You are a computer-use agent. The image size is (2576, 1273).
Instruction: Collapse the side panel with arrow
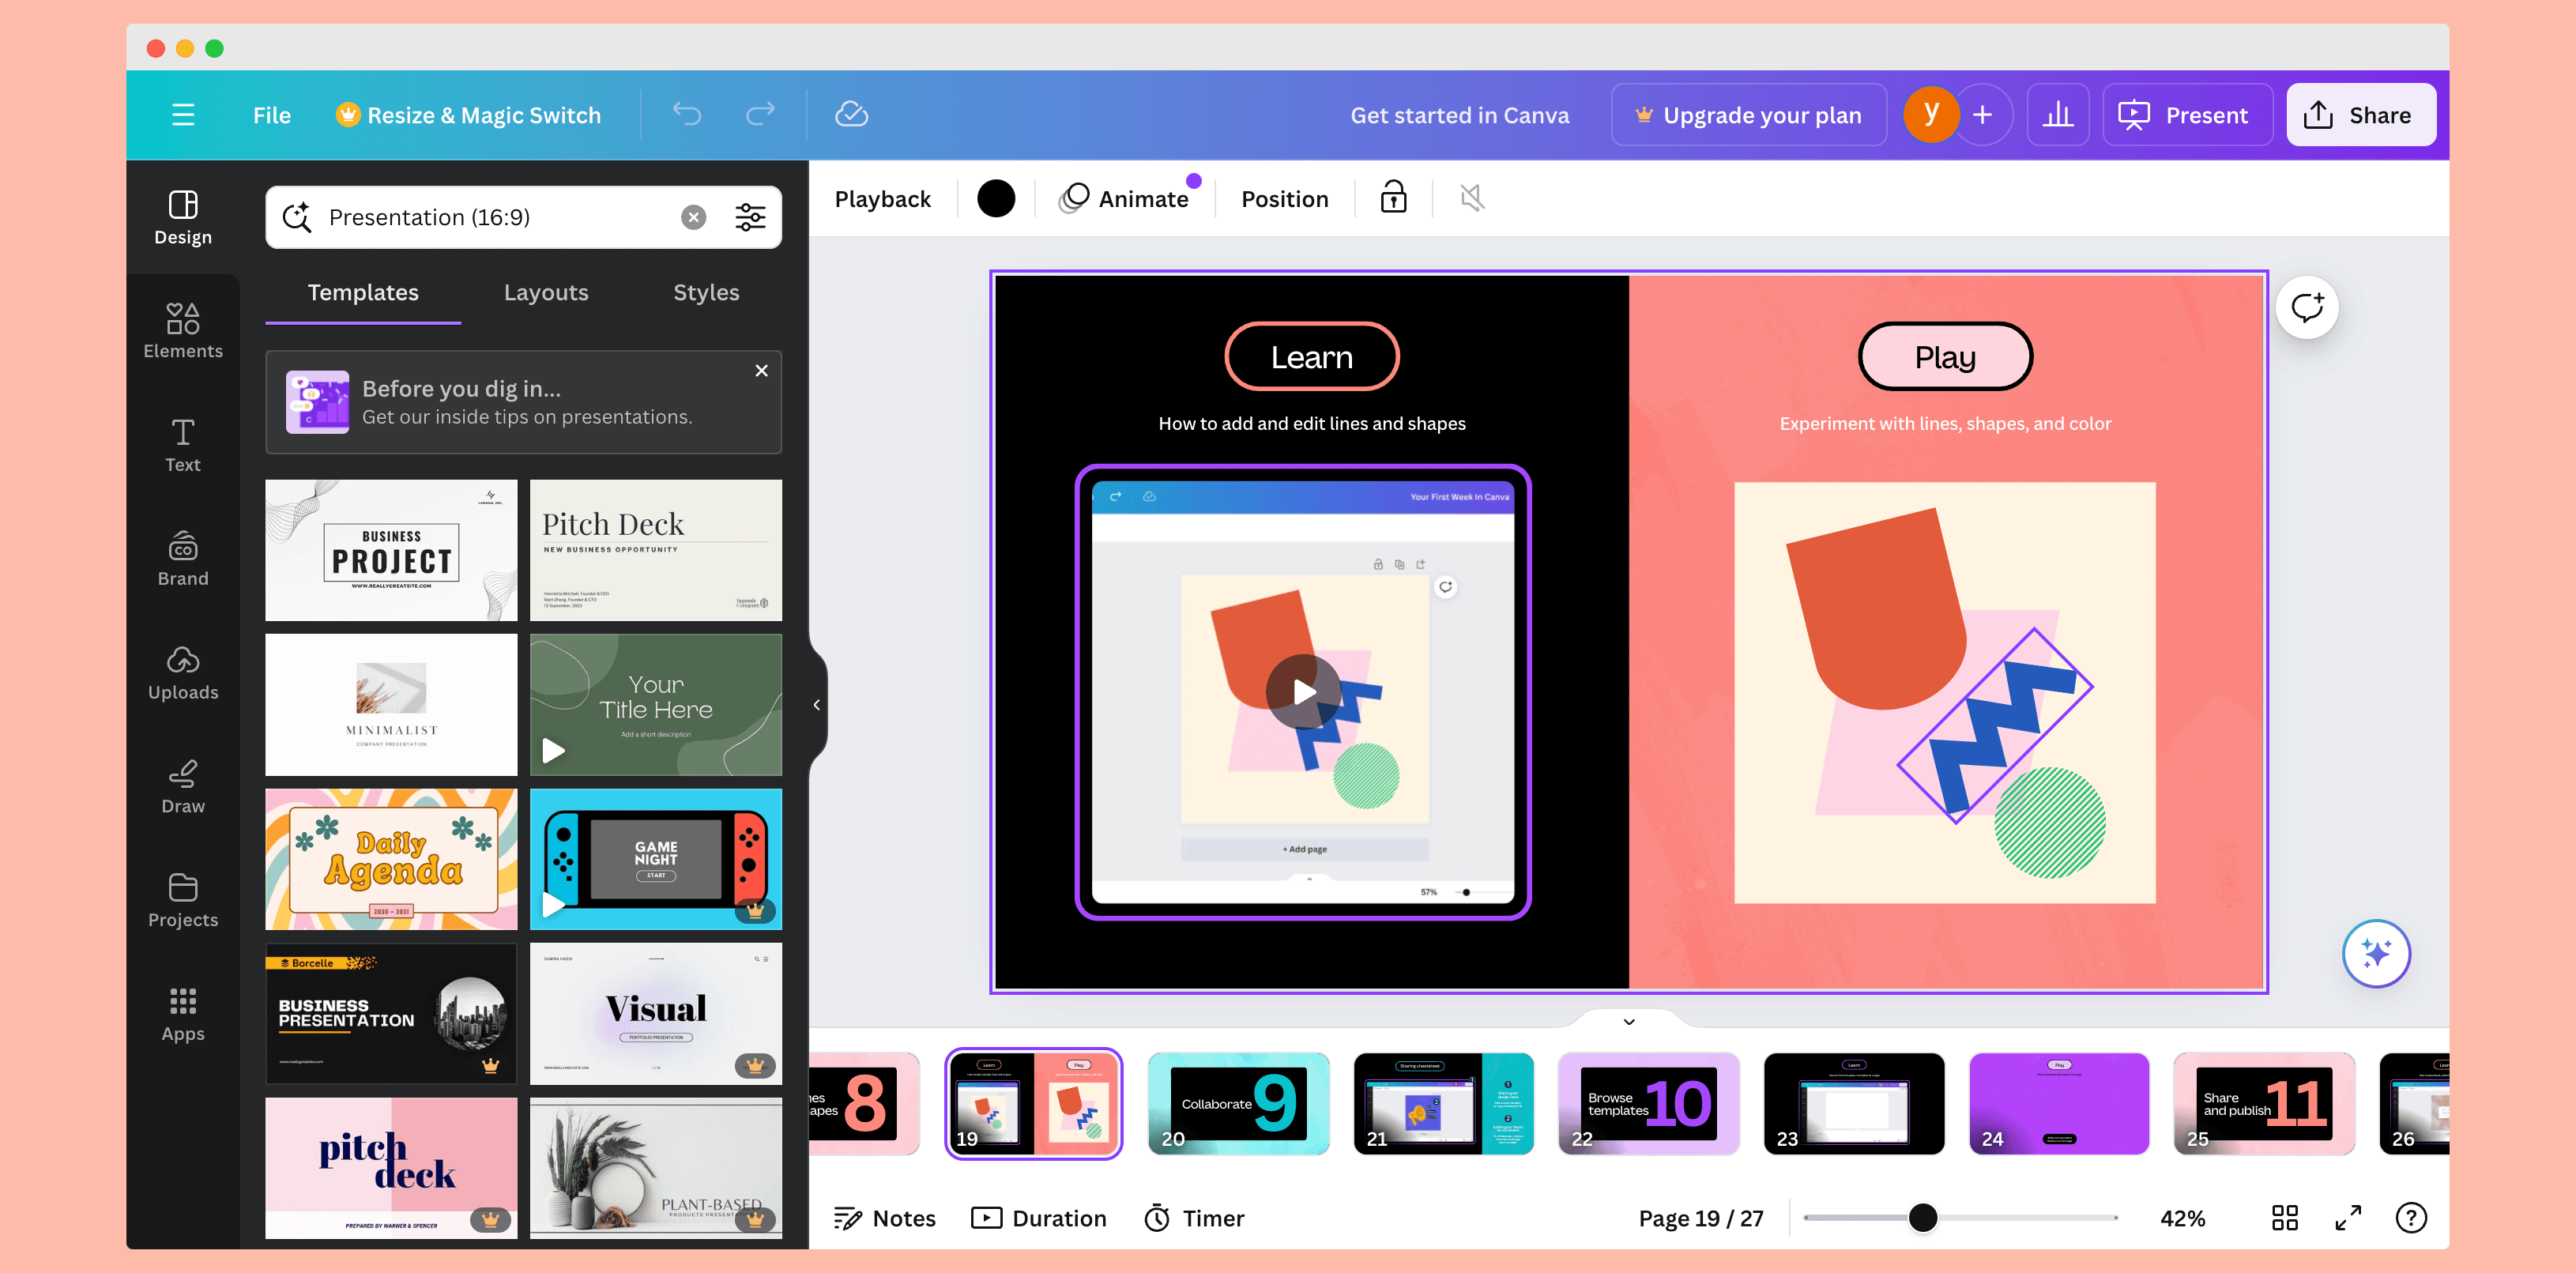tap(816, 705)
